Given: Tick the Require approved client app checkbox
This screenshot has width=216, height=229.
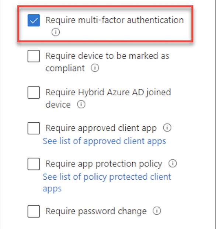Looking at the screenshot, I should 34,128.
